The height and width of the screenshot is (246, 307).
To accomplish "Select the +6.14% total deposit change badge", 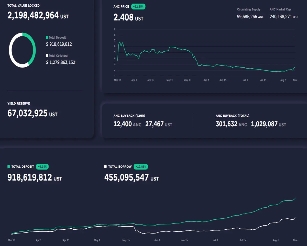I will pyautogui.click(x=42, y=166).
